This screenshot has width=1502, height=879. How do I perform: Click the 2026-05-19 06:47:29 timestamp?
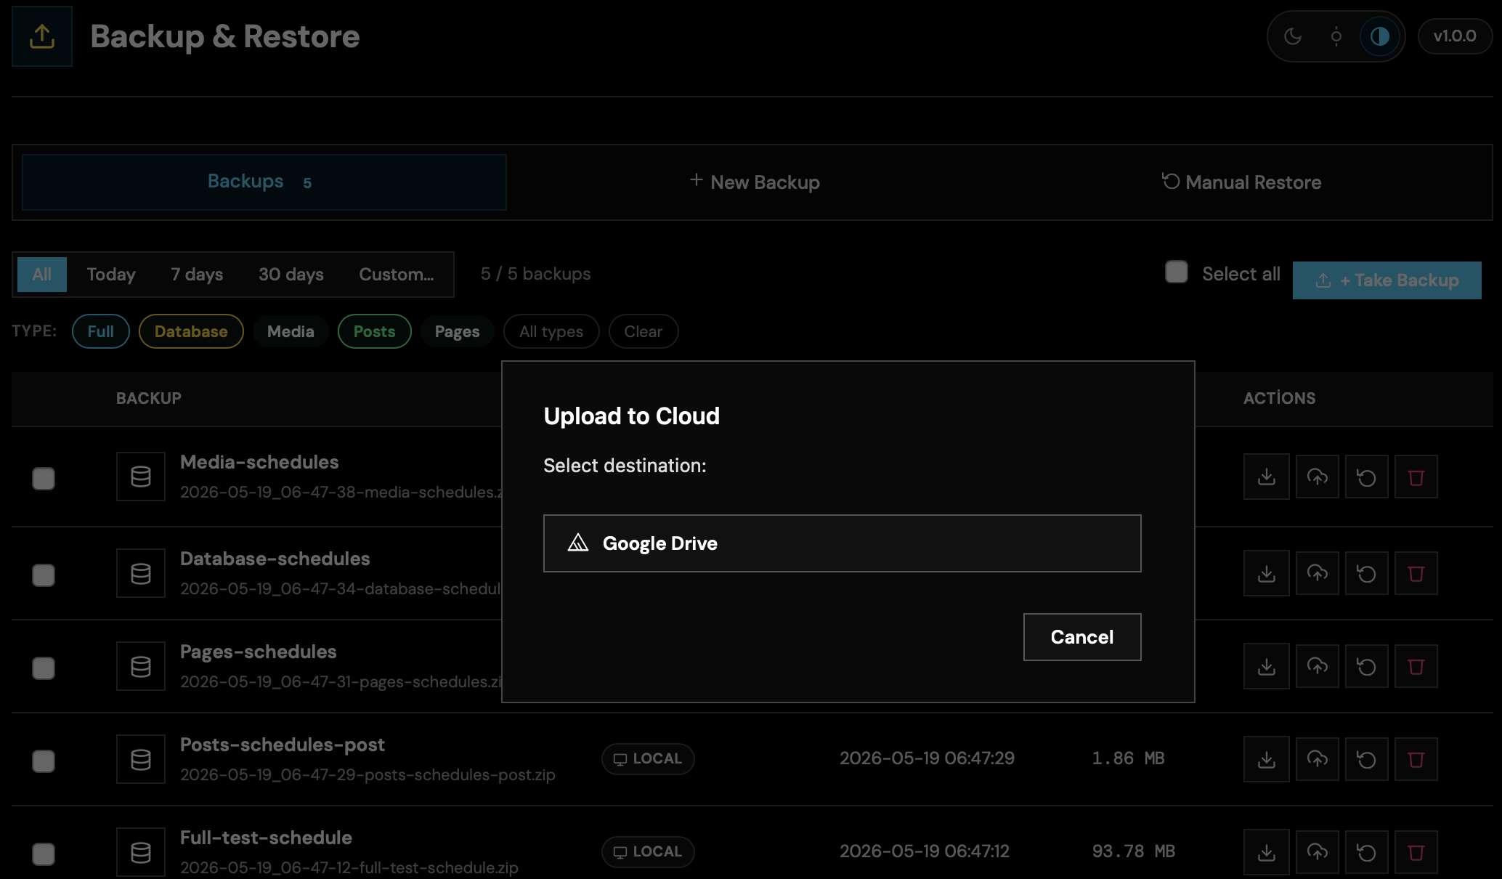point(927,758)
